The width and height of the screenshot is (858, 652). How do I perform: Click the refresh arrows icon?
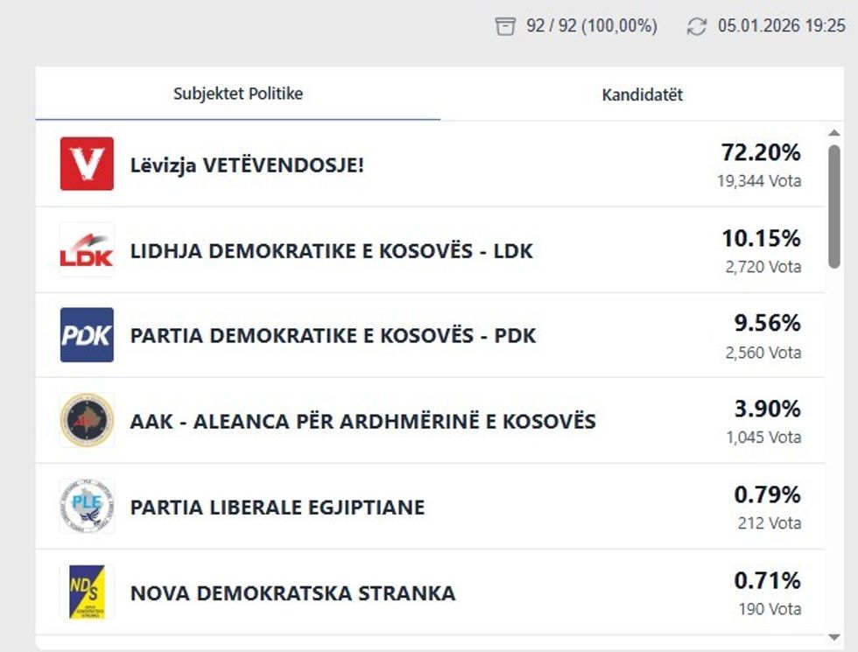[x=697, y=26]
